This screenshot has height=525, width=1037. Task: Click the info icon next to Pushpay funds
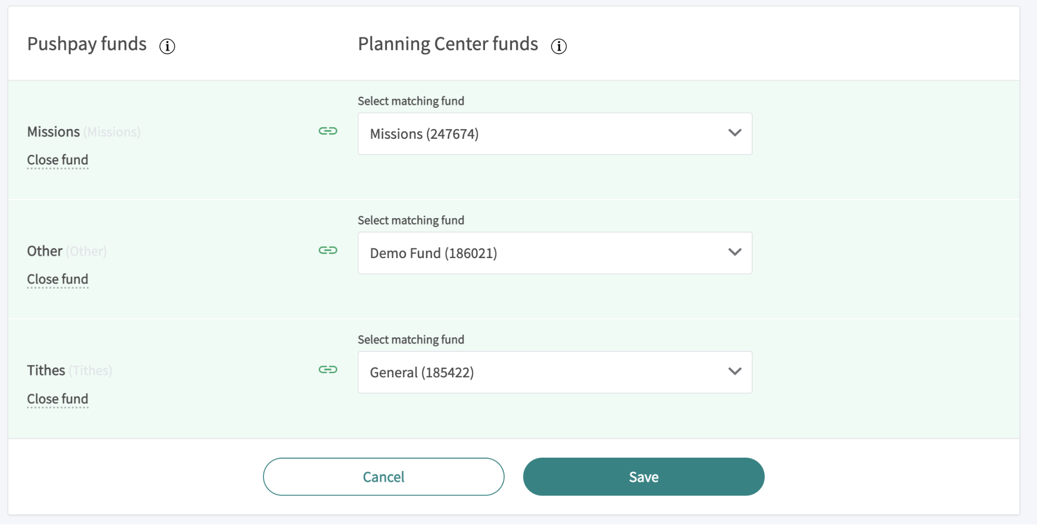click(167, 47)
